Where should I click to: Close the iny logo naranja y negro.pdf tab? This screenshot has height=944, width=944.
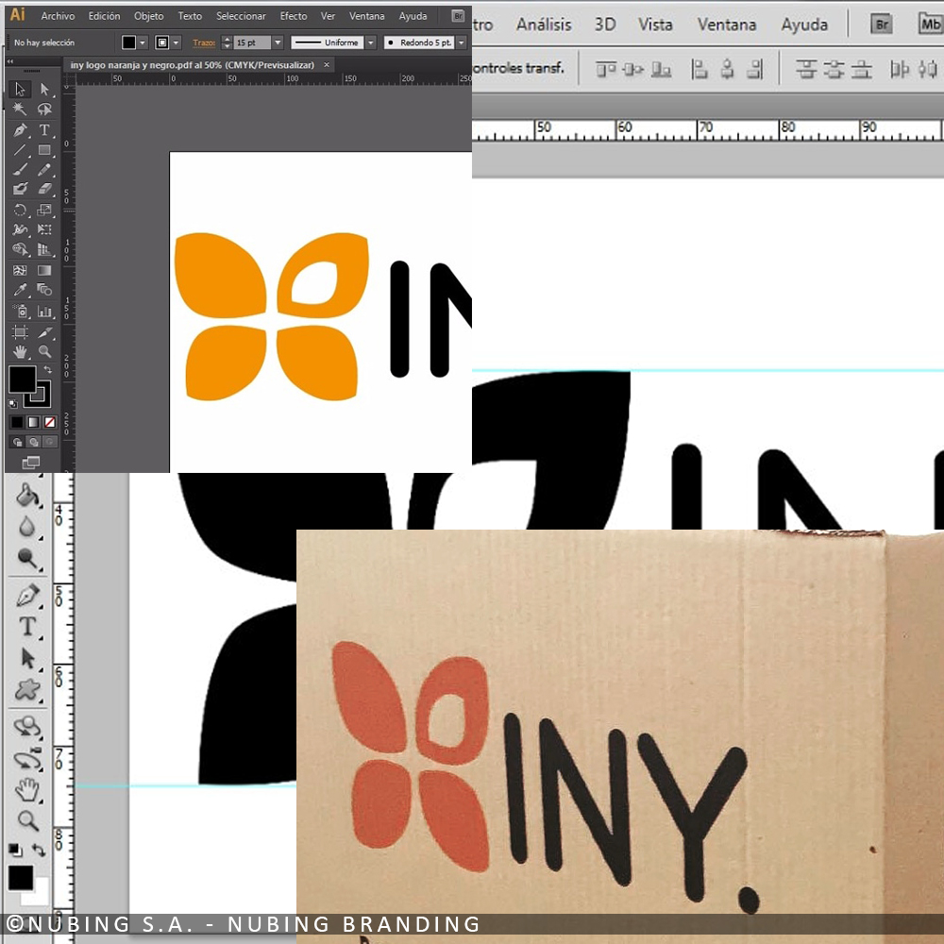click(327, 65)
